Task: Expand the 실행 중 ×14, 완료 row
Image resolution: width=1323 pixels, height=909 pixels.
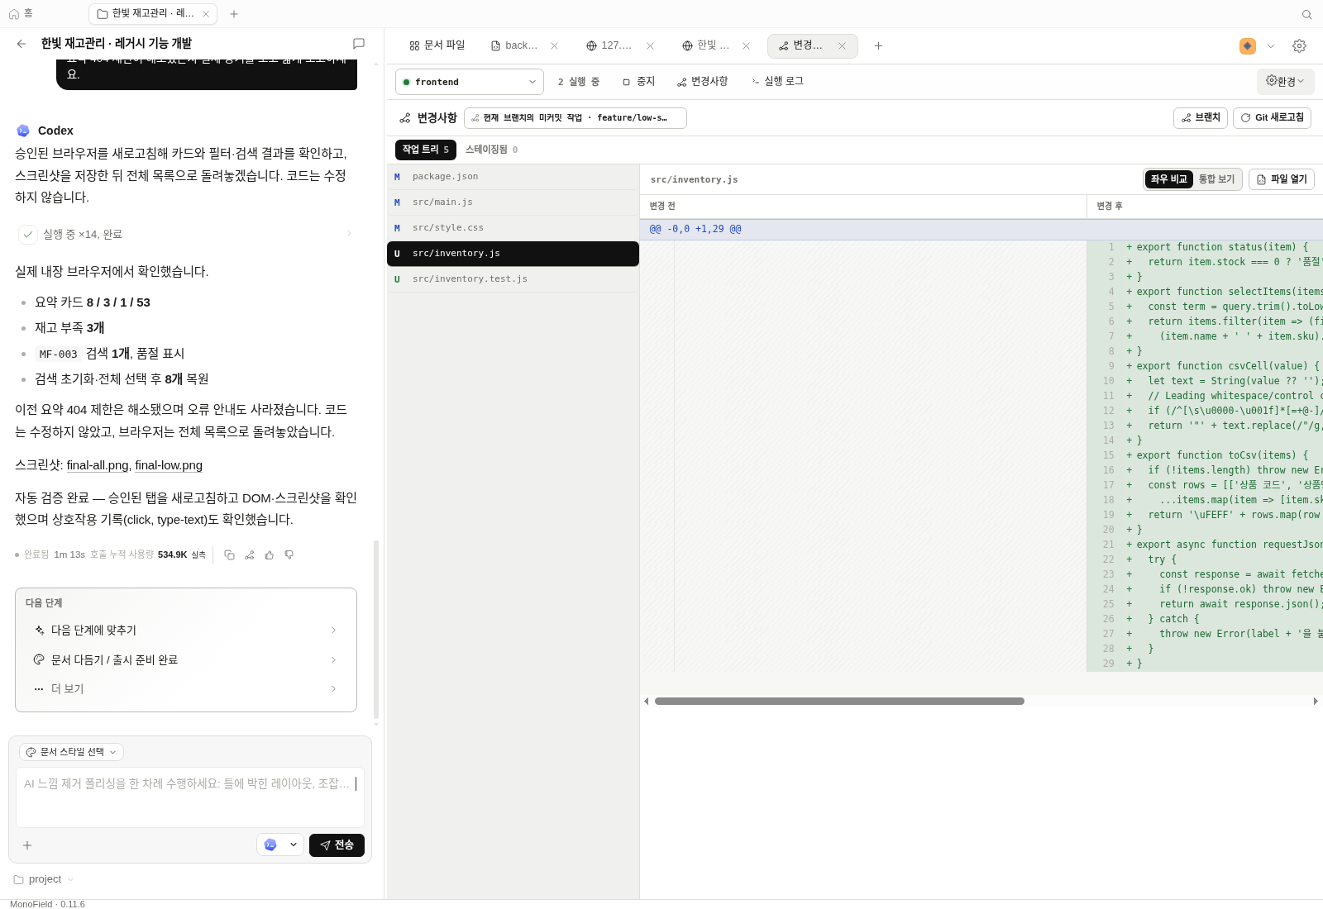Action: pyautogui.click(x=187, y=235)
